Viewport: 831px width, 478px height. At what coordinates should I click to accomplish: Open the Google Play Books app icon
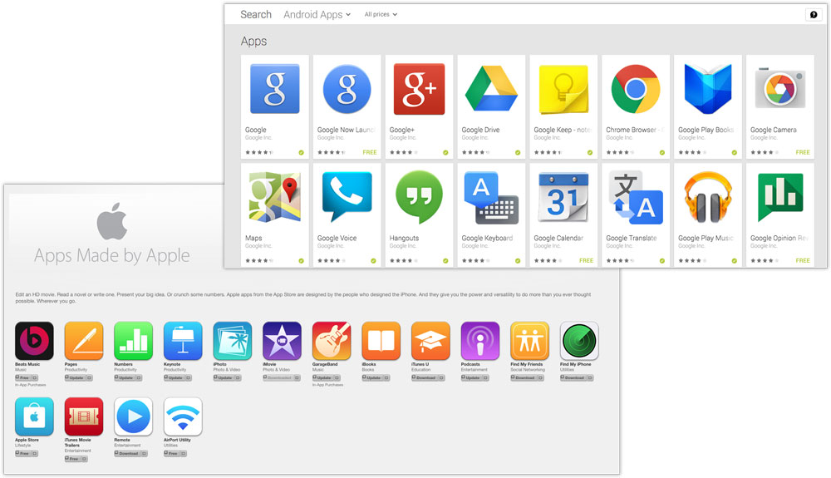click(x=708, y=88)
